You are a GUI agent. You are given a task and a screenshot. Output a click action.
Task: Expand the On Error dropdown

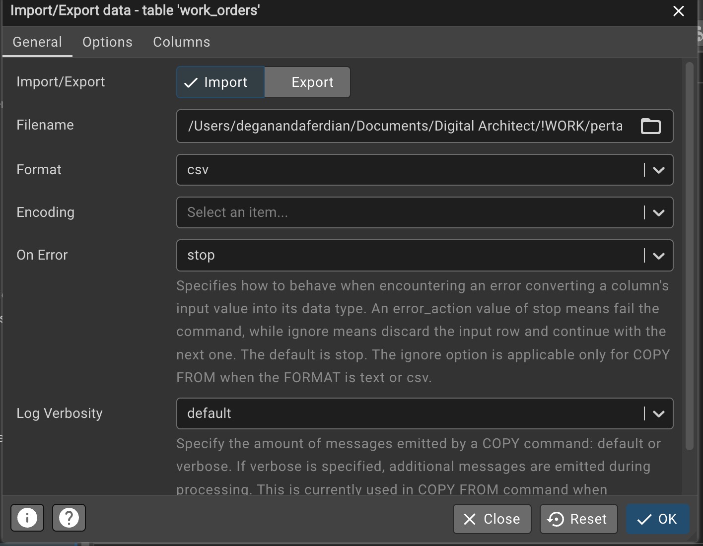(658, 256)
